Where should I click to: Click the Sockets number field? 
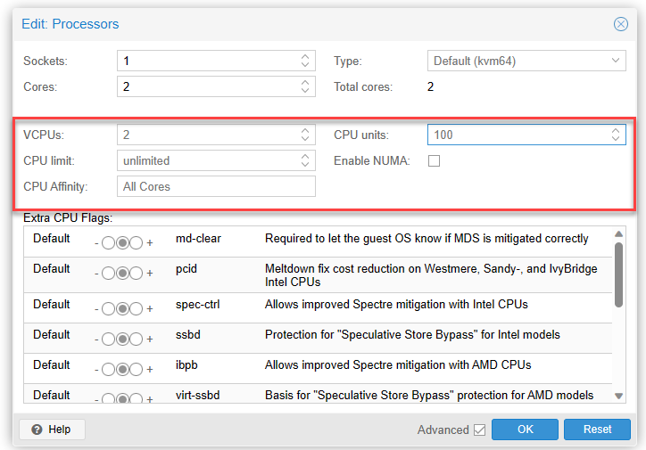(207, 61)
